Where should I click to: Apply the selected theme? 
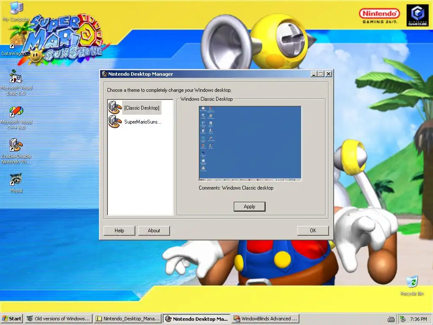pyautogui.click(x=249, y=207)
